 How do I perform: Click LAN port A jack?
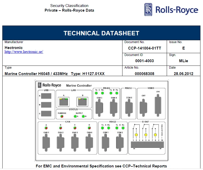(64, 102)
